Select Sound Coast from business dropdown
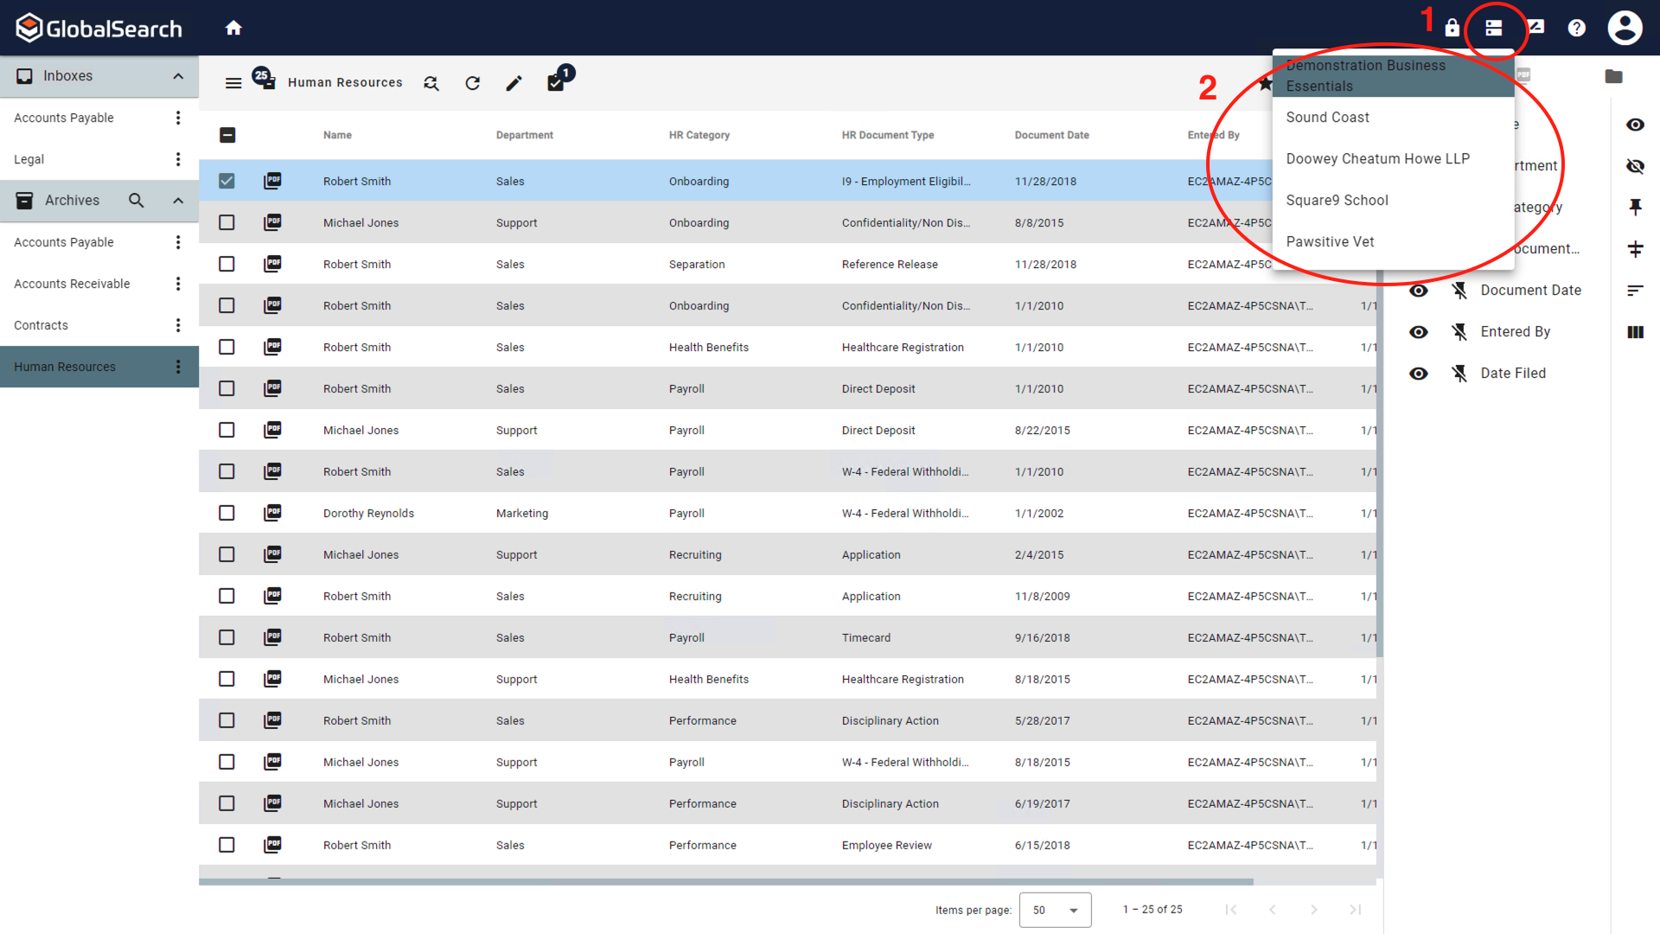1660x934 pixels. click(1327, 117)
